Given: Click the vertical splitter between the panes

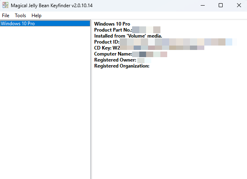Looking at the screenshot, I should point(91,100).
